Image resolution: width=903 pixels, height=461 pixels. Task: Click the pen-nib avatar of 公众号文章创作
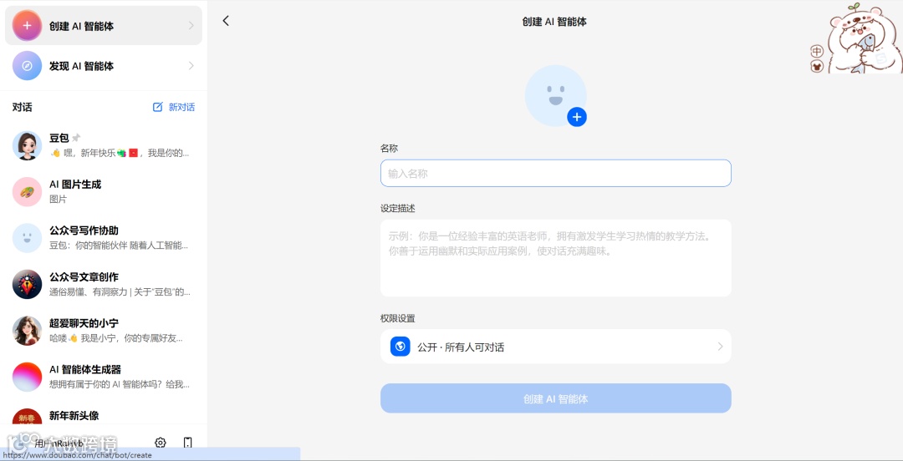click(27, 284)
